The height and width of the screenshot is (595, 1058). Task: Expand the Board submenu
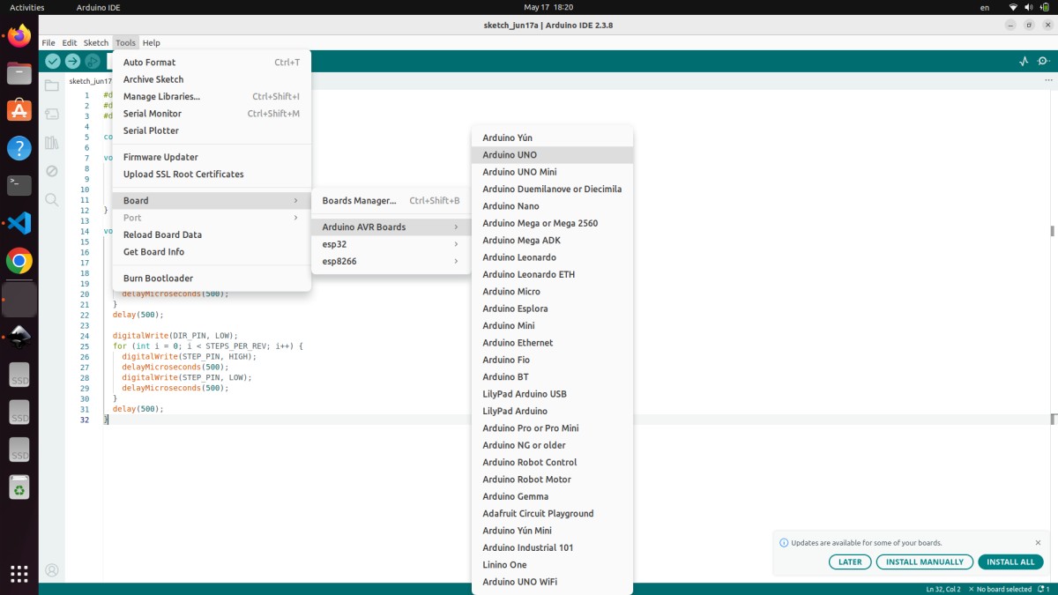(212, 201)
